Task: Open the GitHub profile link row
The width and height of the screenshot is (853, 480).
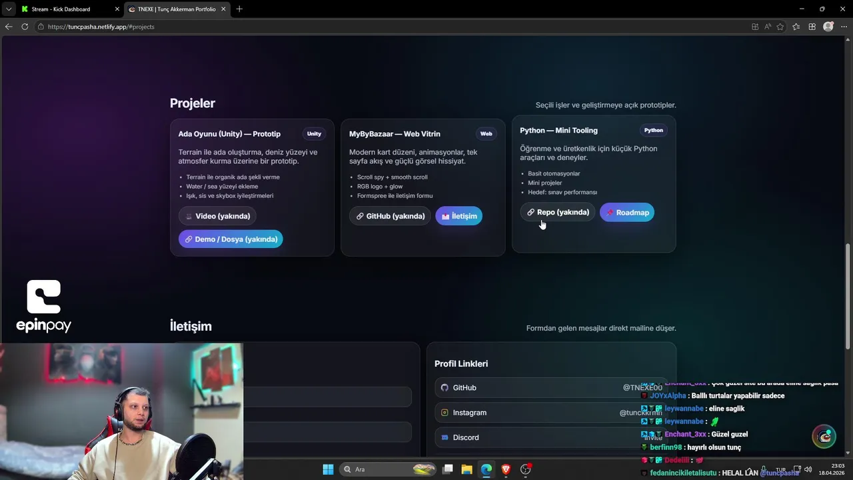Action: [551, 387]
